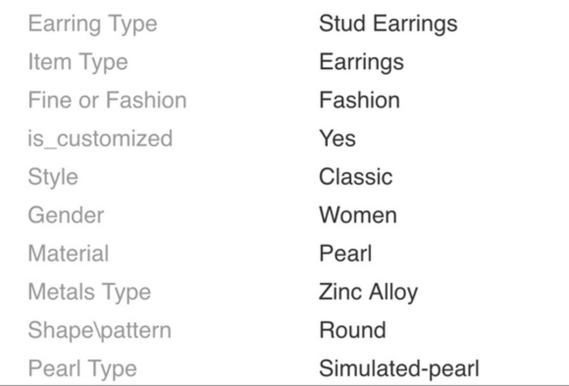Select the Simulated-pearl value
Viewport: 569px width, 386px height.
399,369
